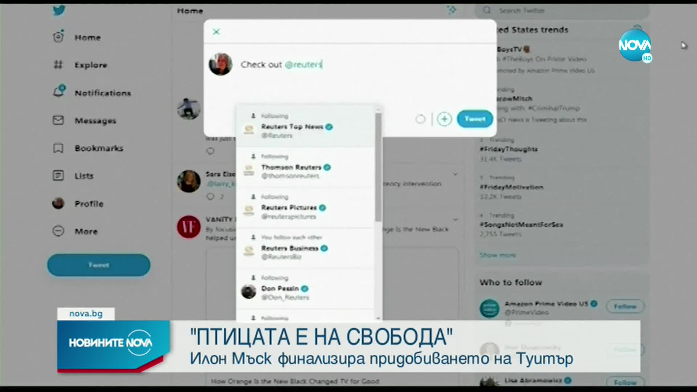The image size is (697, 392).
Task: Expand Vanity Fair tweet options chevron
Action: pyautogui.click(x=455, y=219)
